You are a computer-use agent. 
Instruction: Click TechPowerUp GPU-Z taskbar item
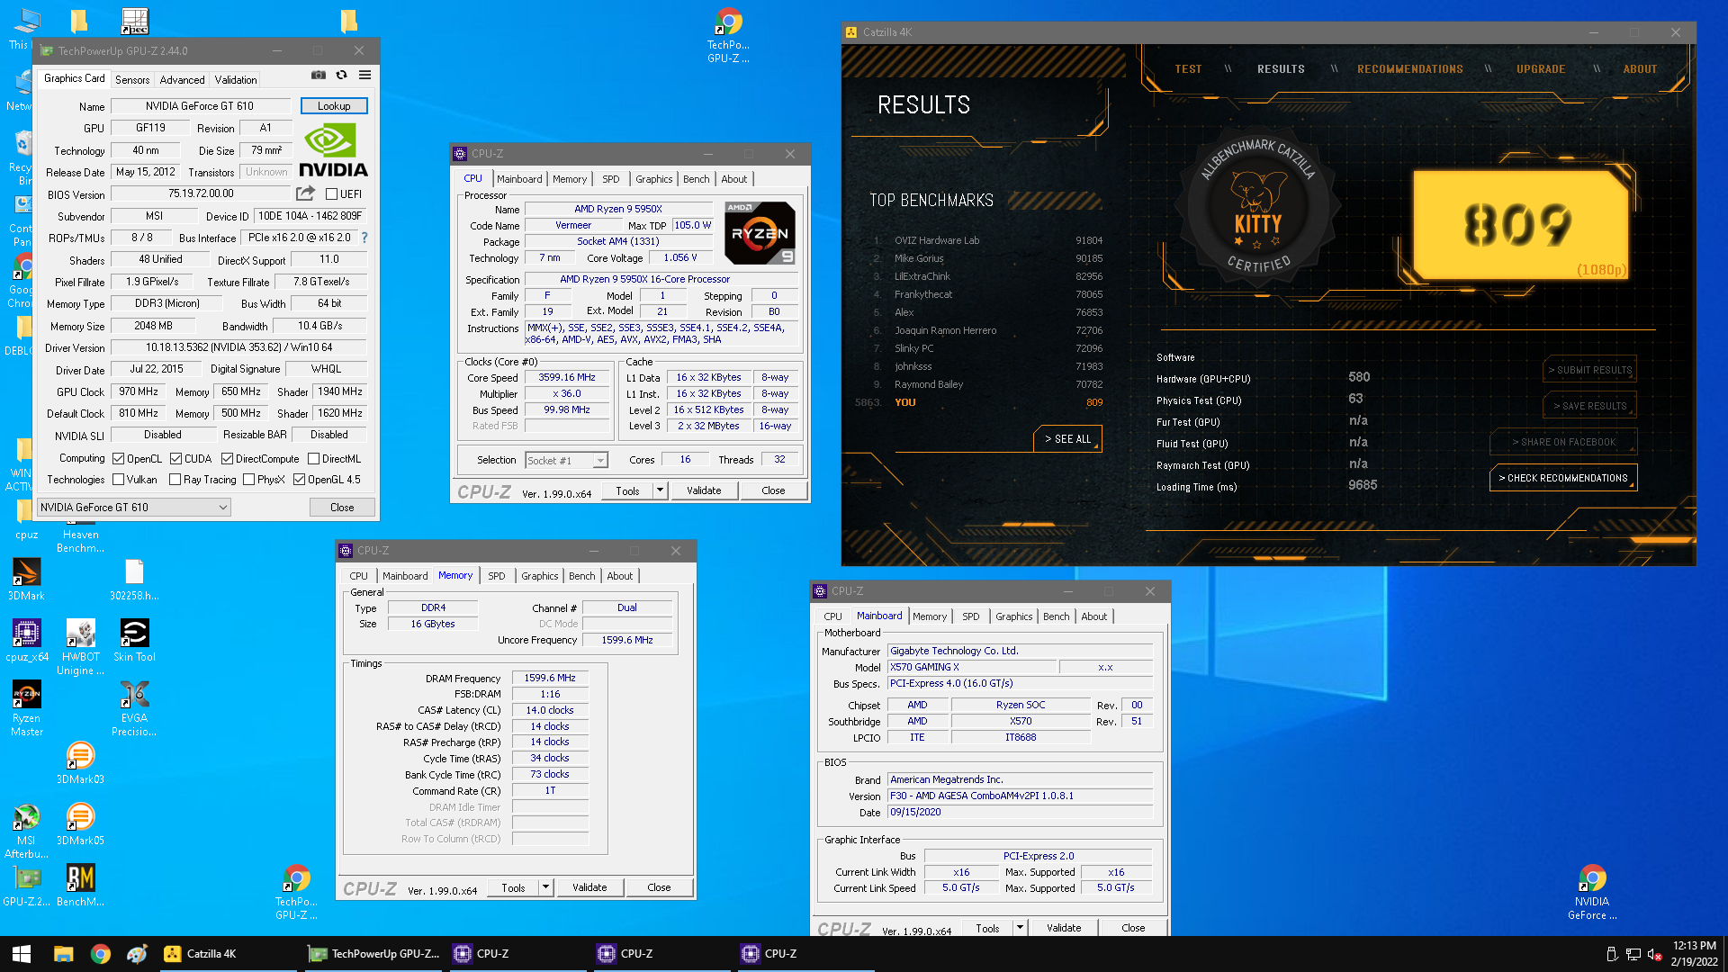(x=373, y=954)
